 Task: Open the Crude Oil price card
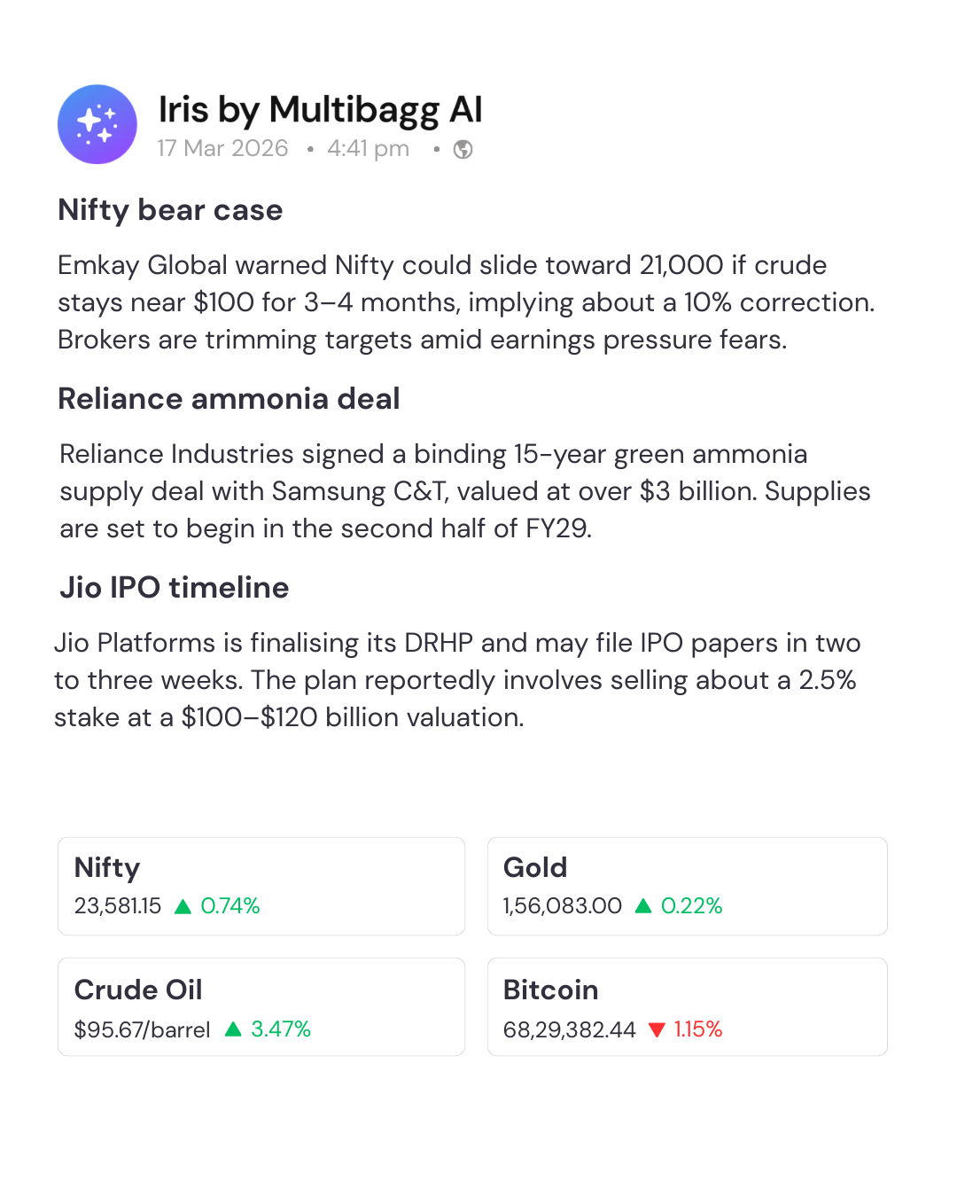pyautogui.click(x=261, y=1006)
